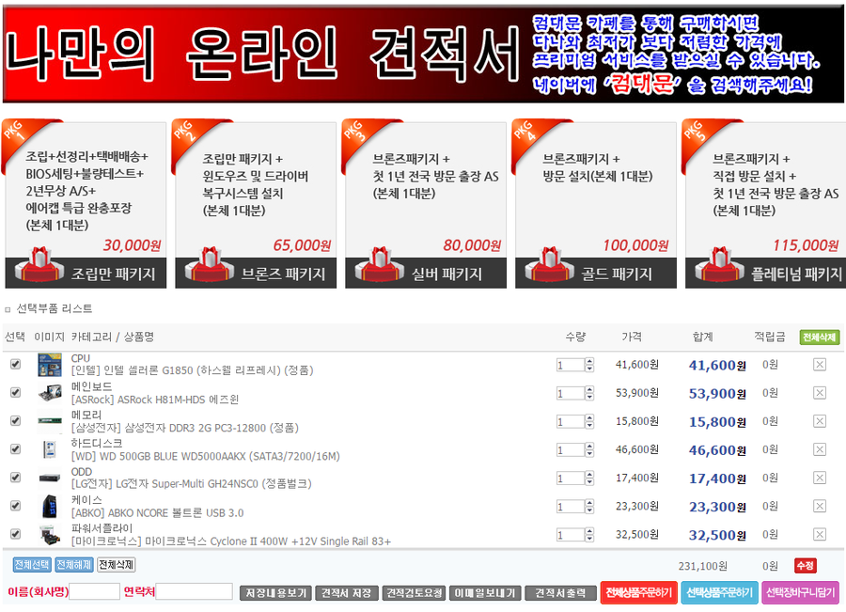Screen dimensions: 846x612
Task: Click the 견적서출력 button
Action: [x=560, y=593]
